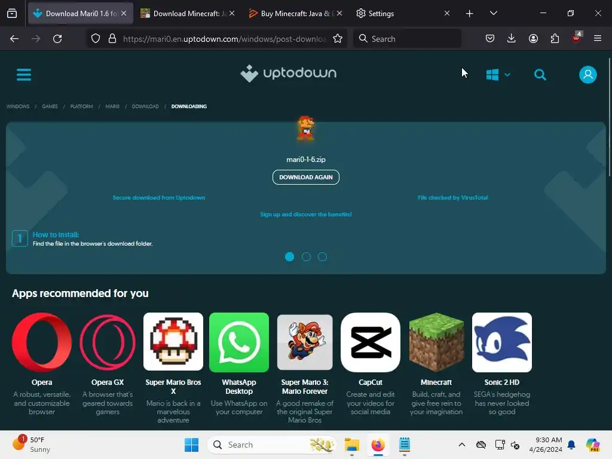Open the Uptodown hamburger menu
Screen dimensions: 612x459
click(24, 74)
